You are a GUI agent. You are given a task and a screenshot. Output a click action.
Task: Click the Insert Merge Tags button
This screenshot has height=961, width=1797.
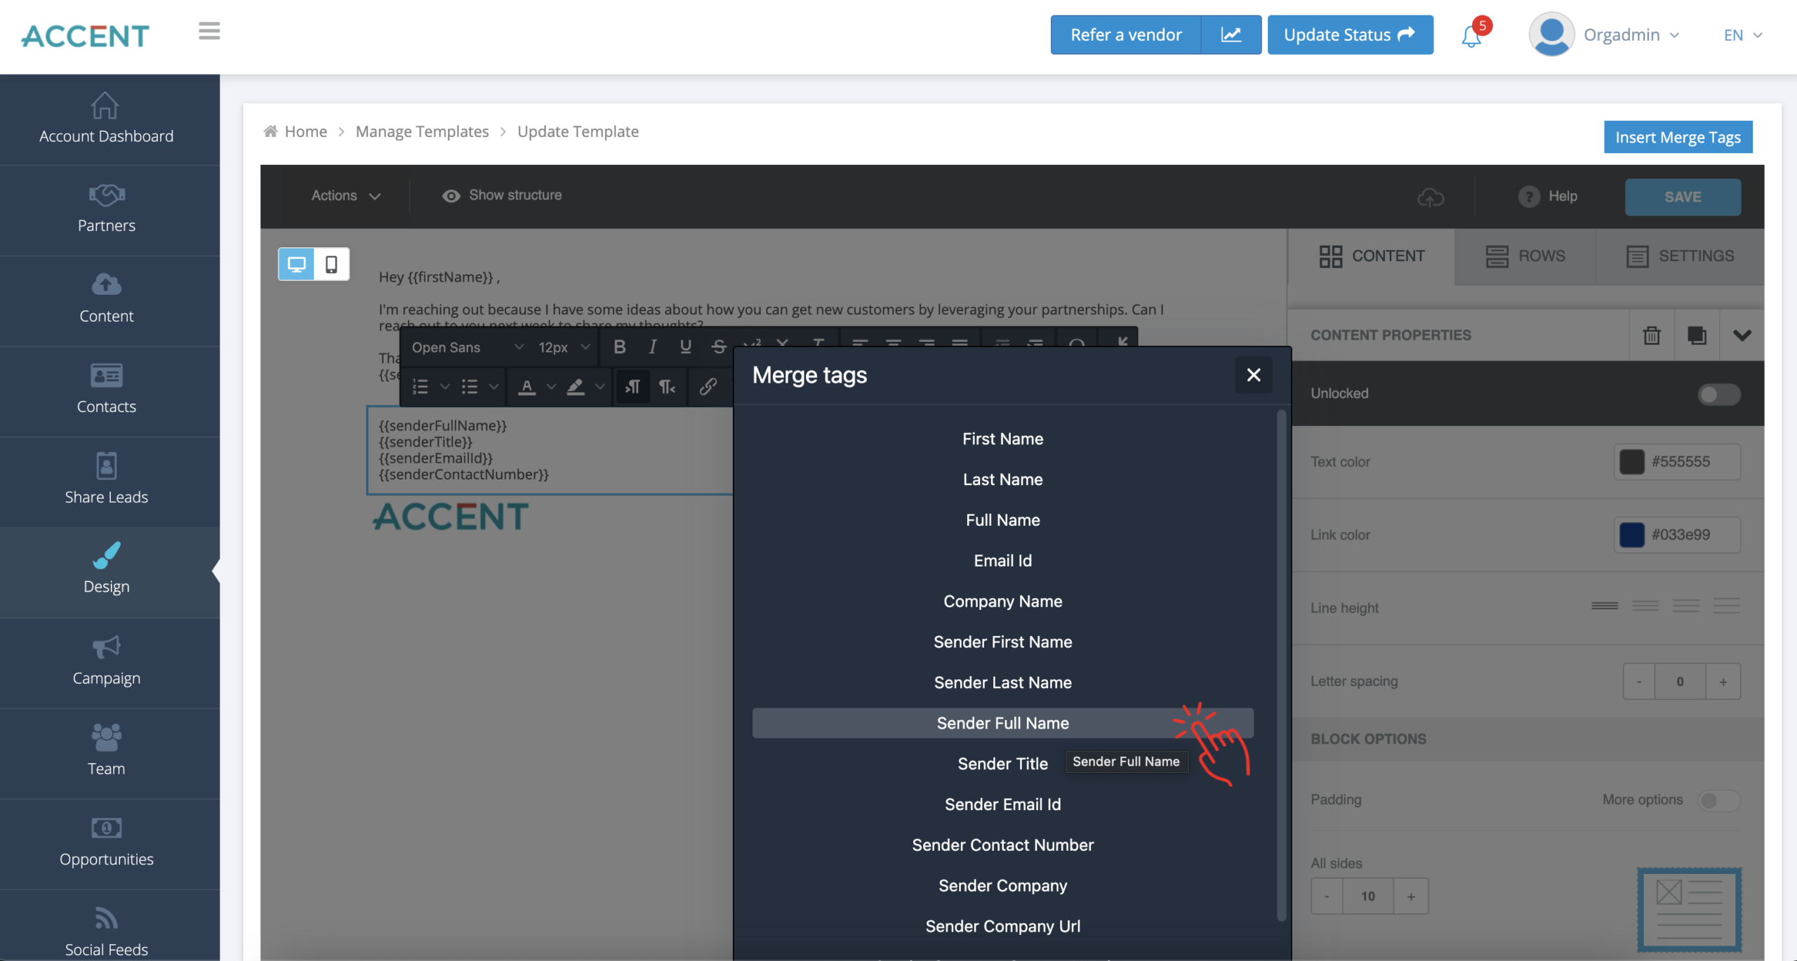coord(1678,137)
